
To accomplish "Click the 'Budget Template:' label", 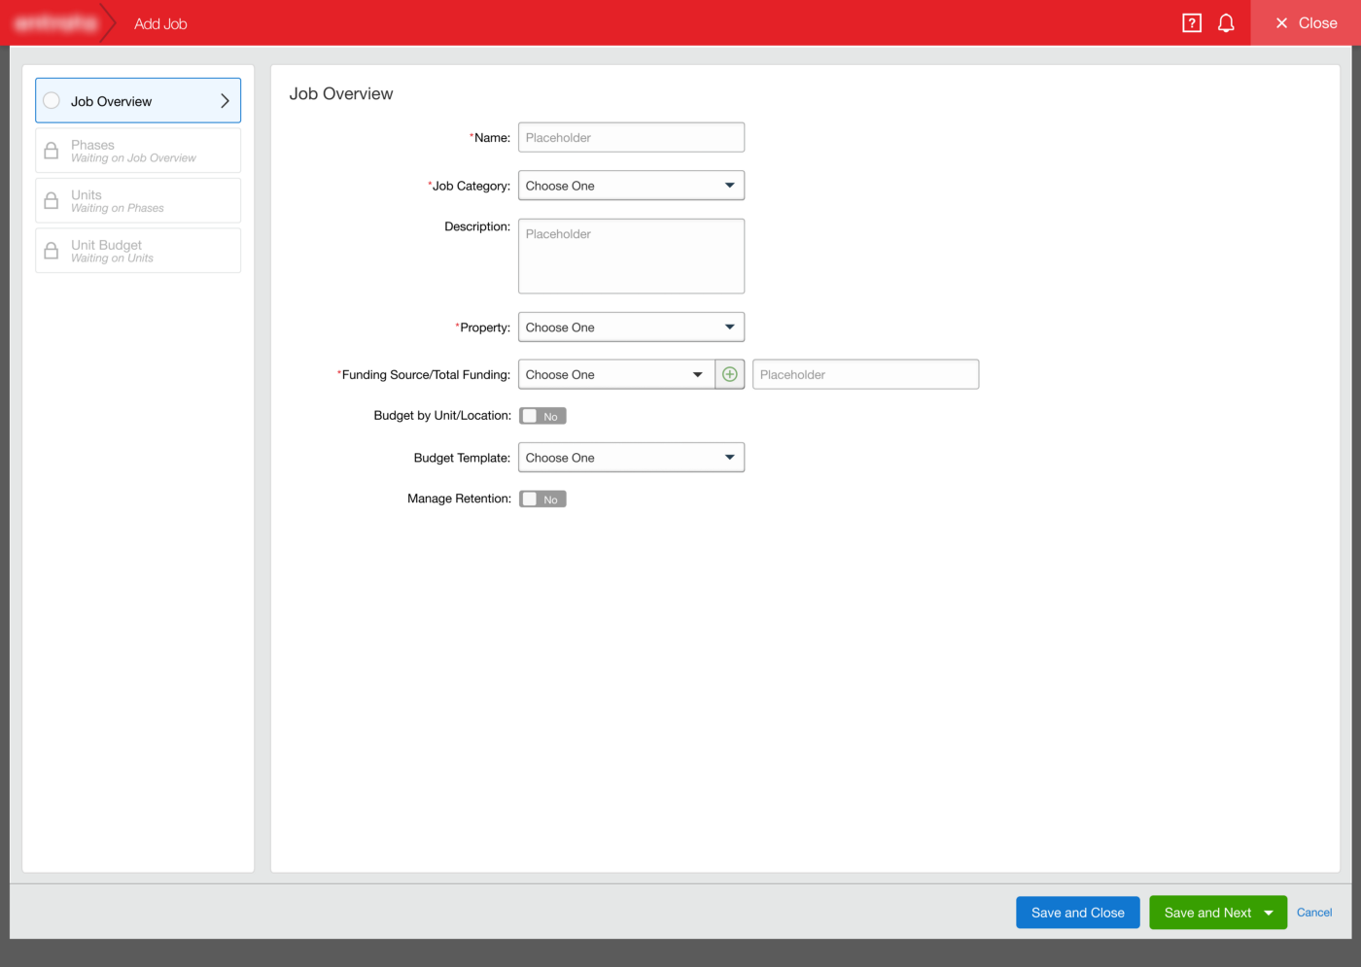I will tap(462, 458).
